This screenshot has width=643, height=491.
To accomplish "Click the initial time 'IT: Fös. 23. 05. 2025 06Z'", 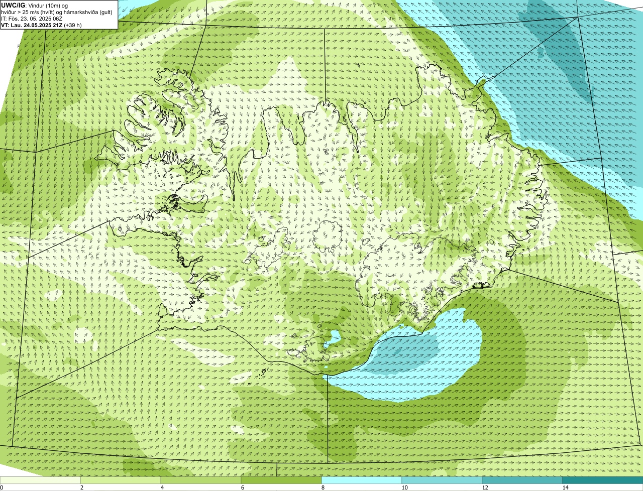I will tap(32, 19).
